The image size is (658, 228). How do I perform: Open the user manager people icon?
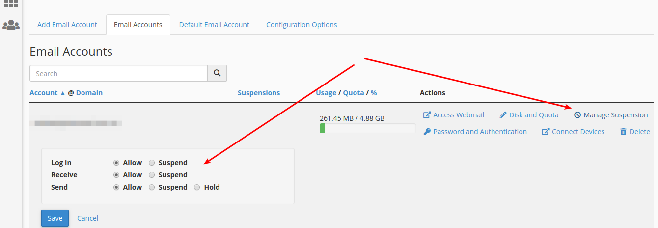[x=11, y=25]
